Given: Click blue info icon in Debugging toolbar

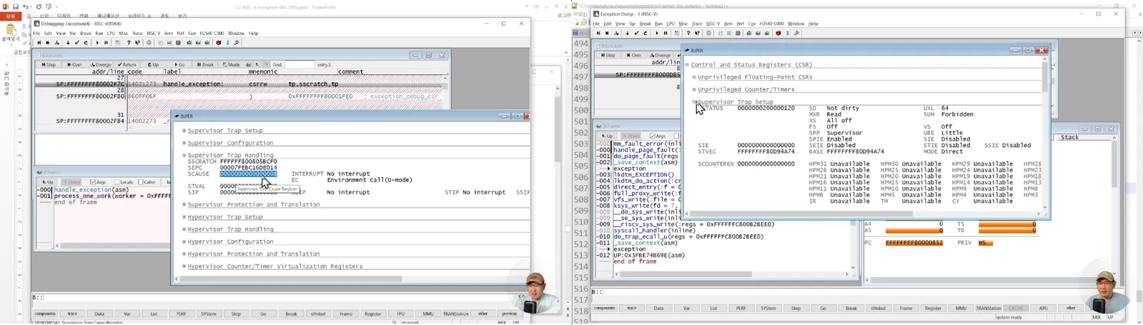Looking at the screenshot, I should (227, 43).
